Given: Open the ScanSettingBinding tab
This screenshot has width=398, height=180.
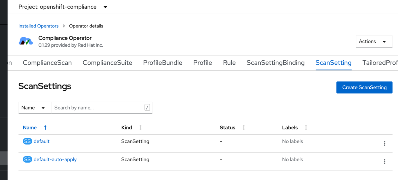Looking at the screenshot, I should point(275,63).
